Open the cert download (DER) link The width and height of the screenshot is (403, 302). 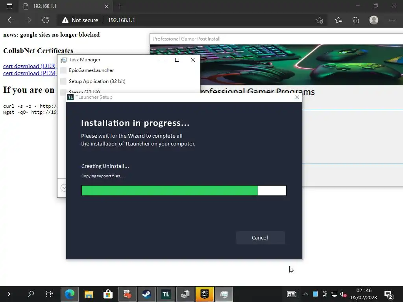30,66
